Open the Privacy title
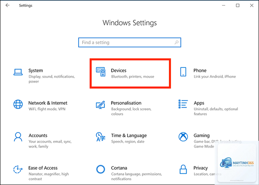The height and width of the screenshot is (185, 259). click(200, 168)
